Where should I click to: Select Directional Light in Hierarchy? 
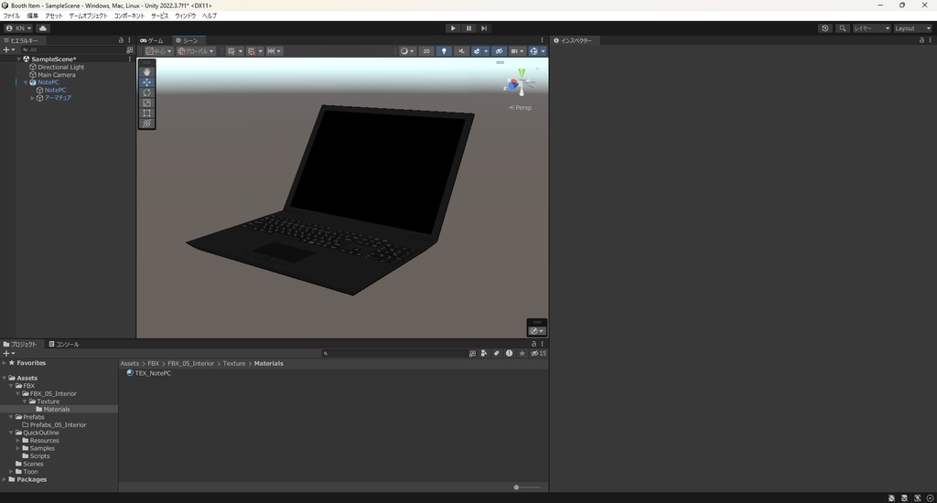[x=60, y=67]
